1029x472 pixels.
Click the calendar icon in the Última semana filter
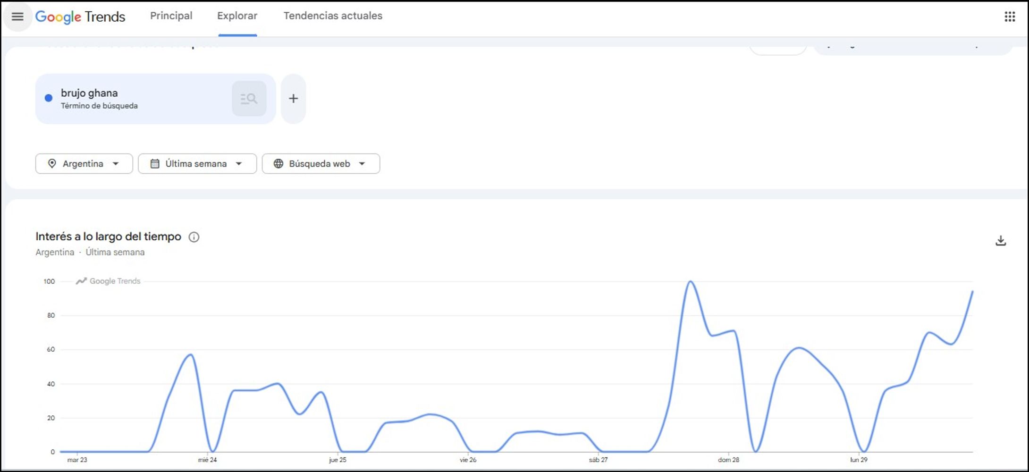[x=155, y=164]
